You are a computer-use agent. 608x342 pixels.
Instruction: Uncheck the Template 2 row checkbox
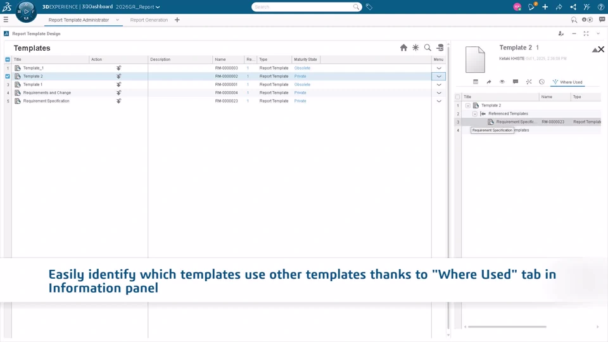[x=8, y=76]
